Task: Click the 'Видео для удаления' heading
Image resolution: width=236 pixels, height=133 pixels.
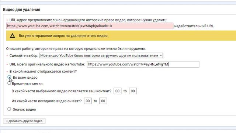Action: click(x=21, y=10)
